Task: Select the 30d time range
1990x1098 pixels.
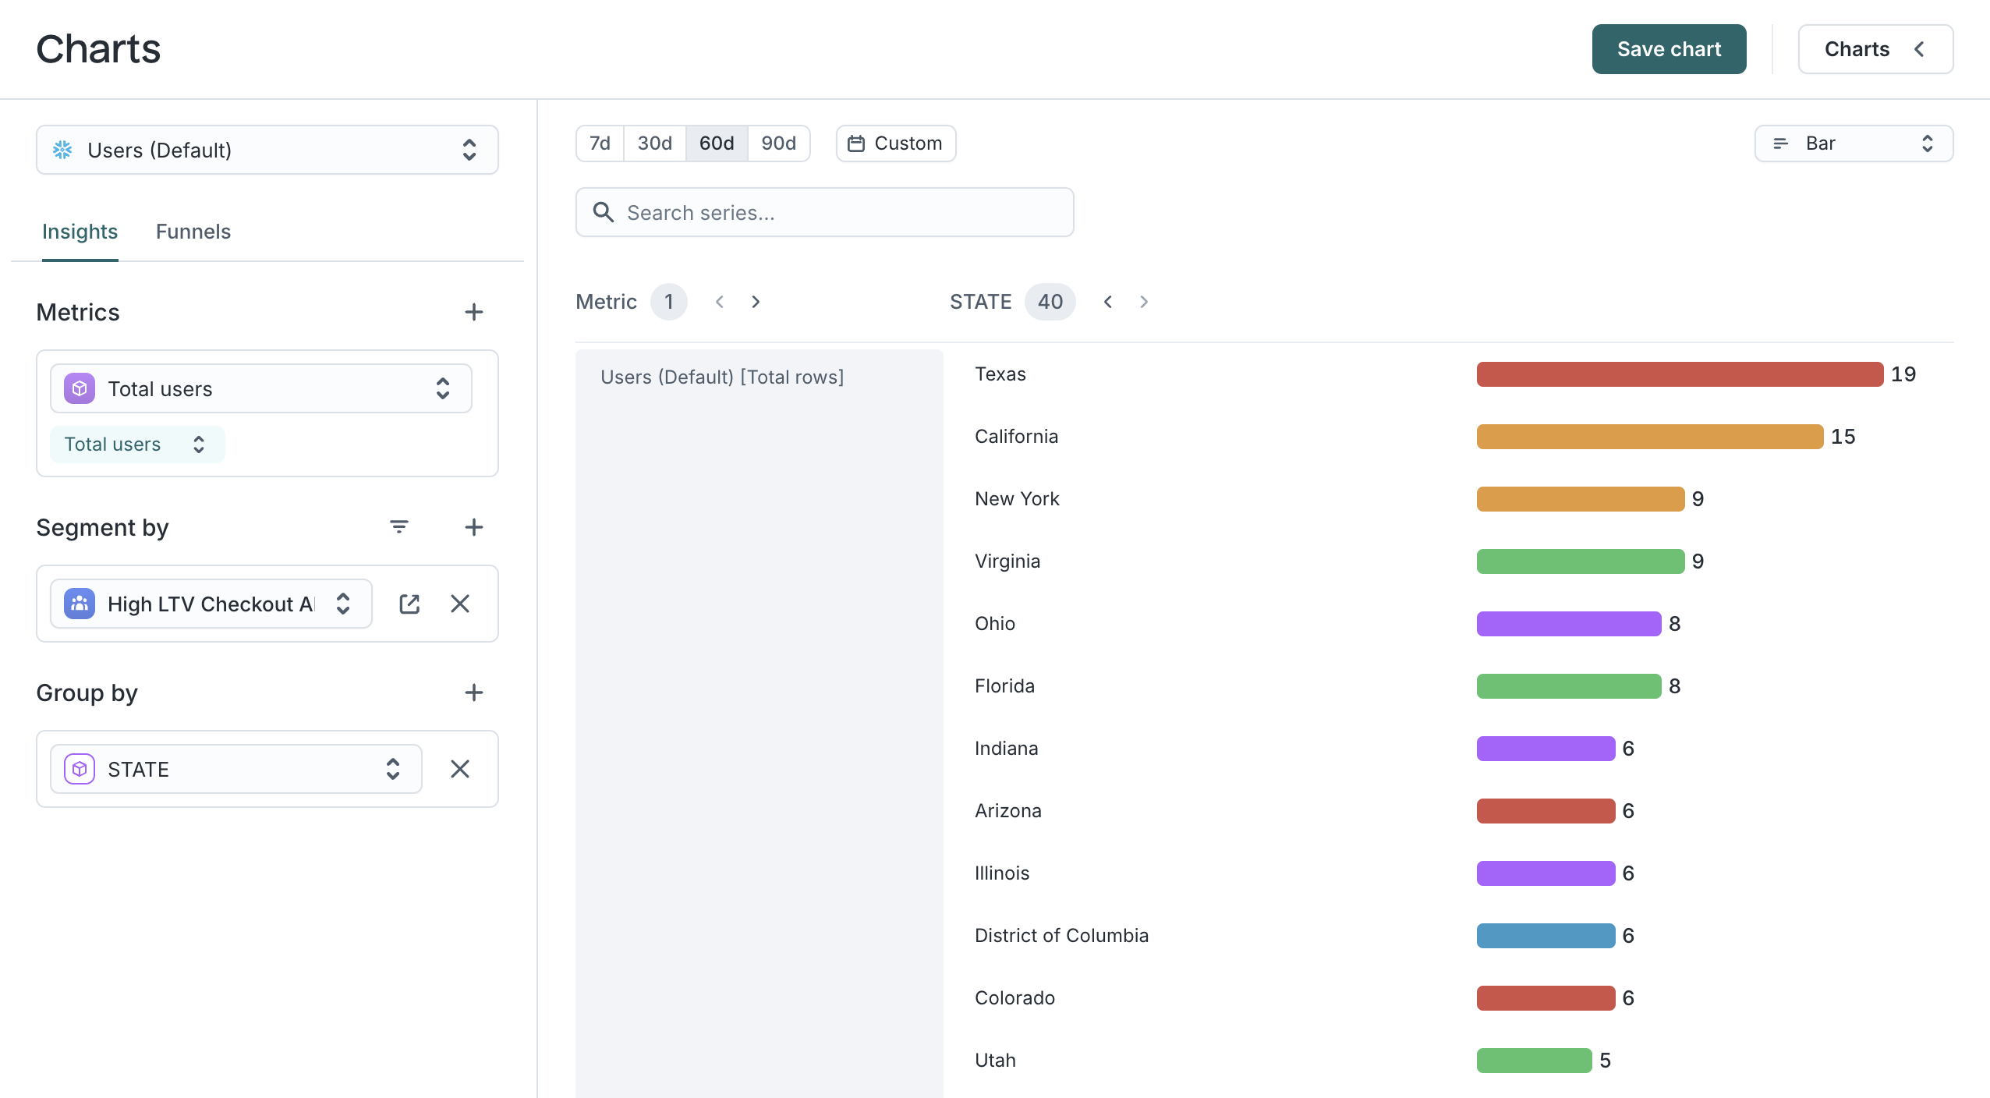Action: click(654, 143)
